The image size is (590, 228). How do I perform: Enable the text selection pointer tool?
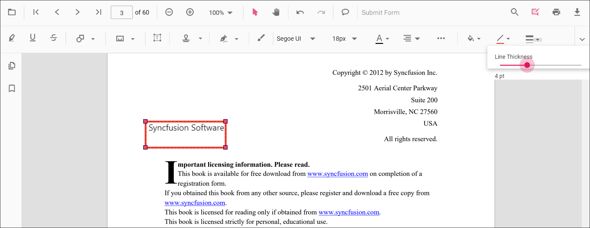(255, 12)
